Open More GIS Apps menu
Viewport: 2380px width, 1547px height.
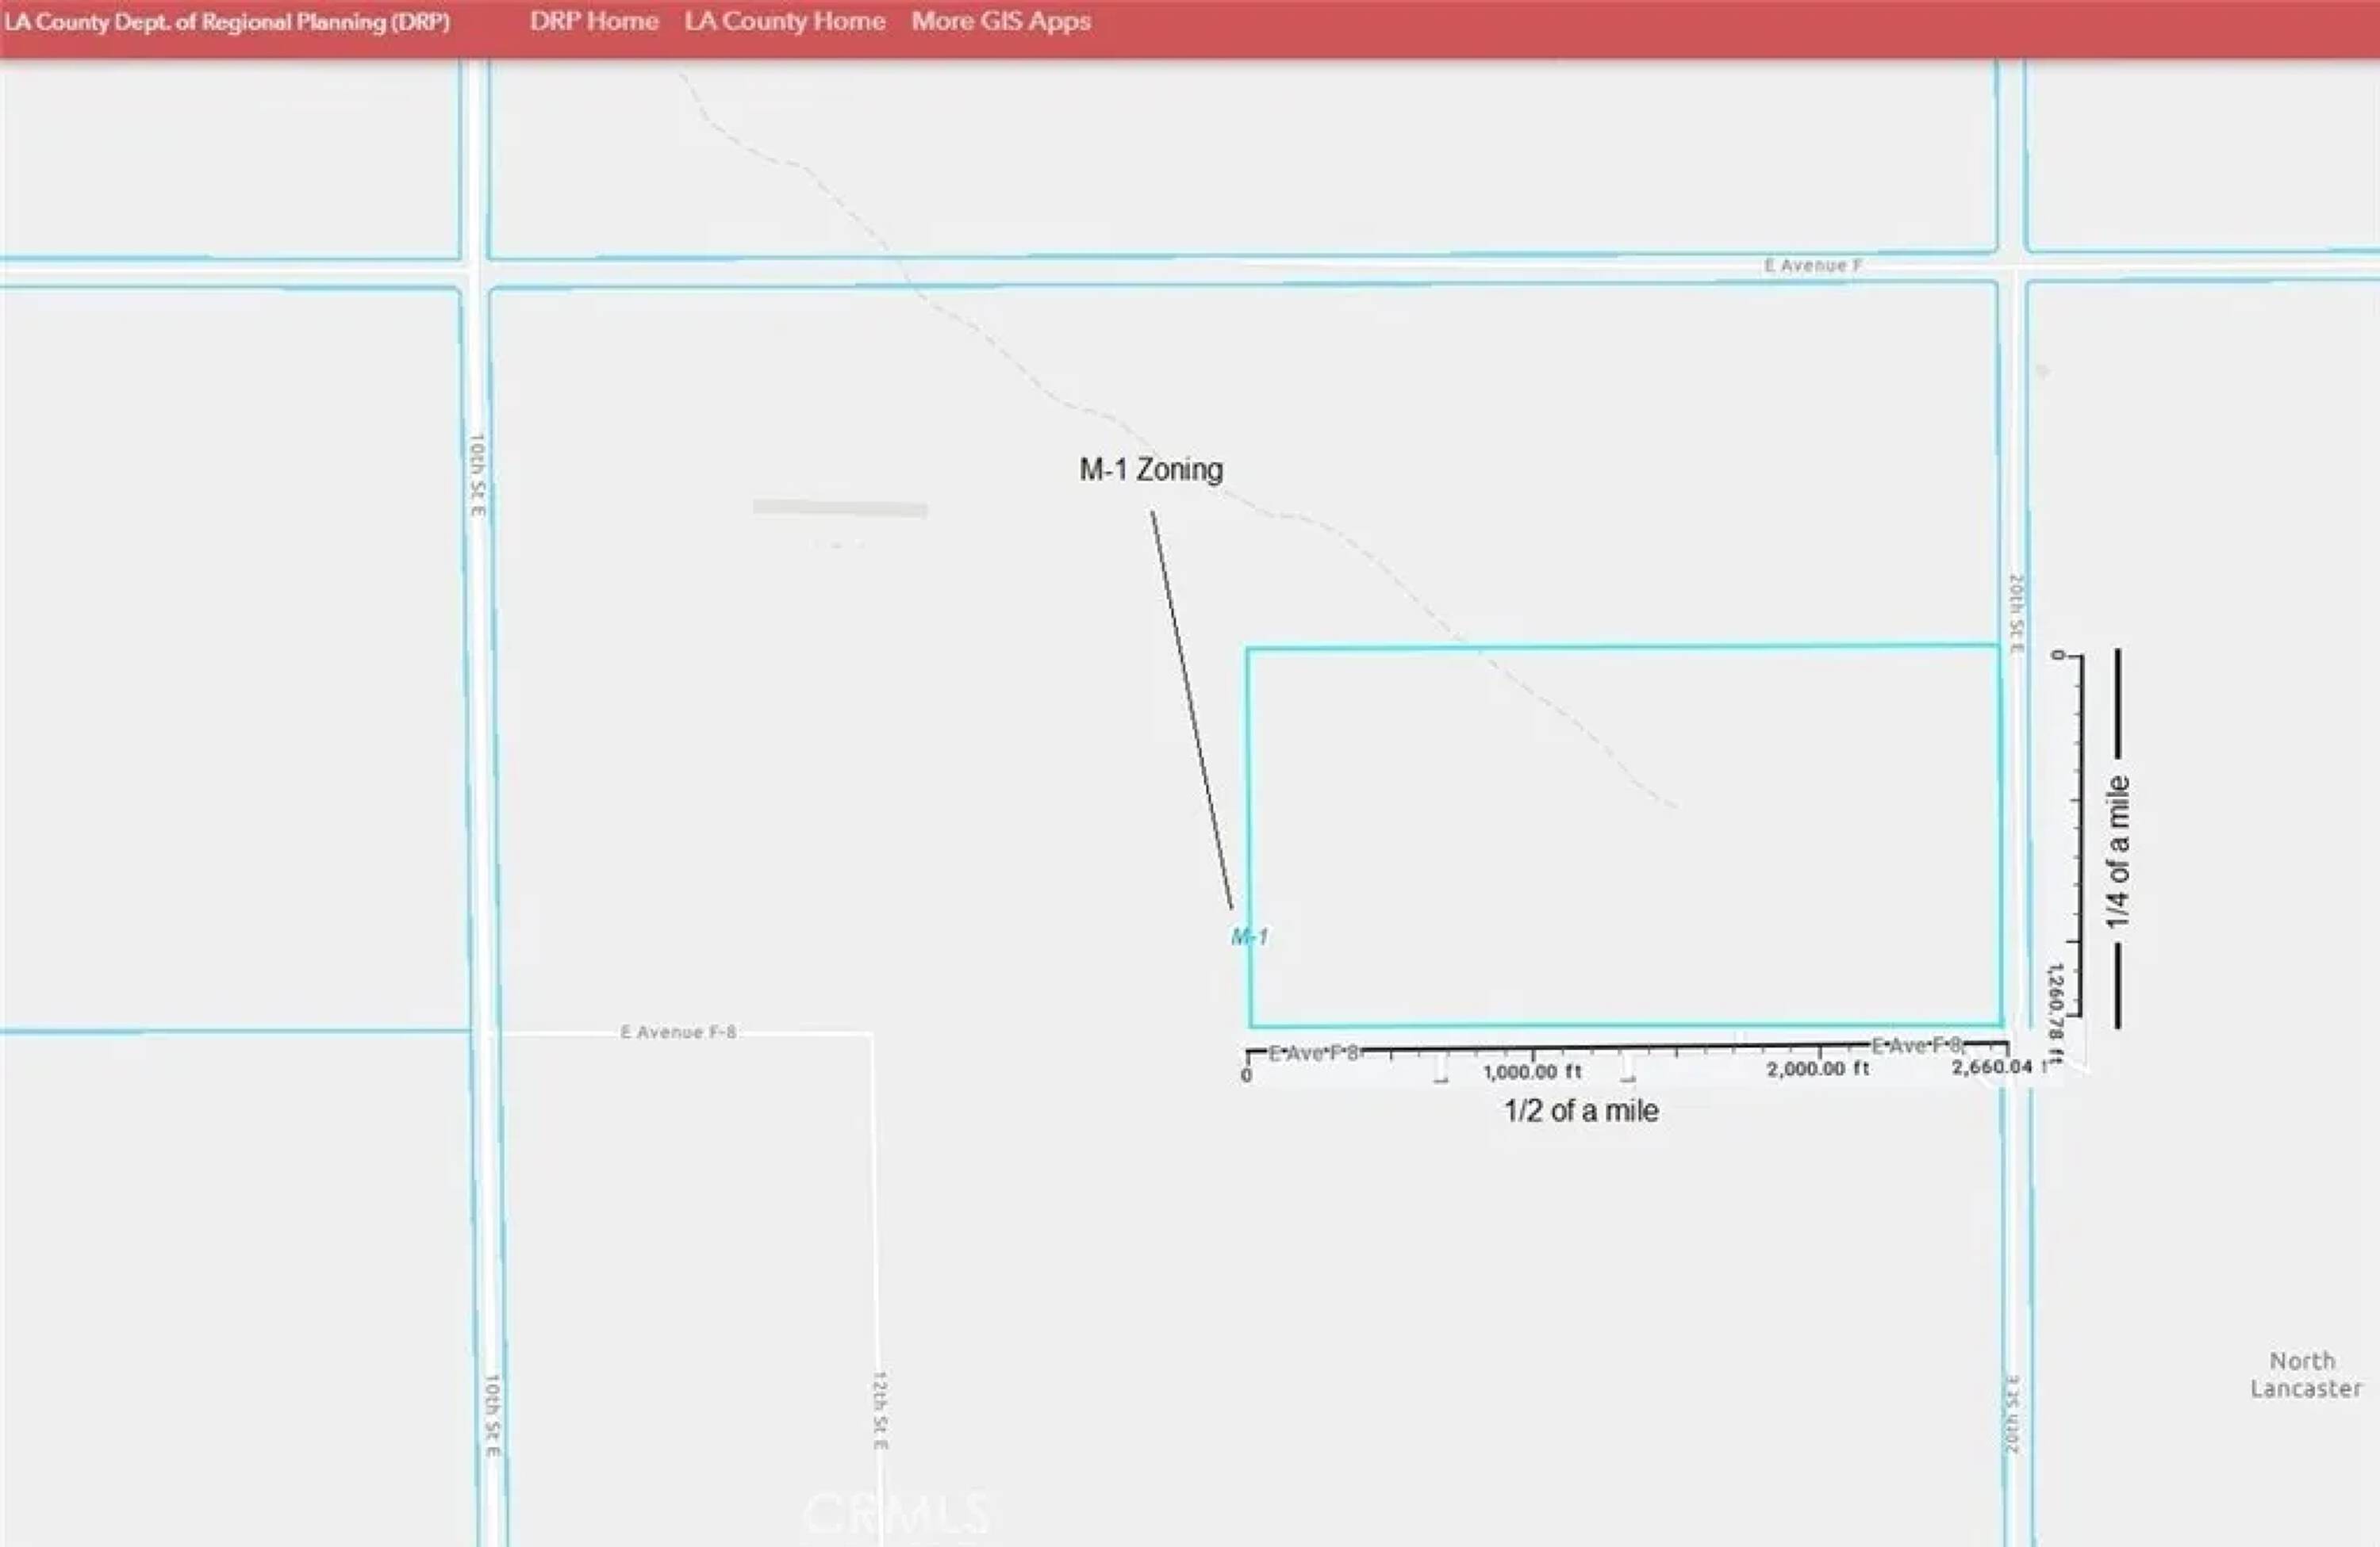[x=1000, y=21]
